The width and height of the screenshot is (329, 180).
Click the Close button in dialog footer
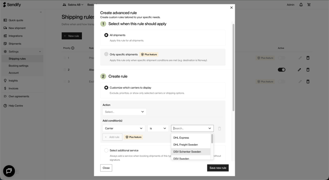click(106, 168)
